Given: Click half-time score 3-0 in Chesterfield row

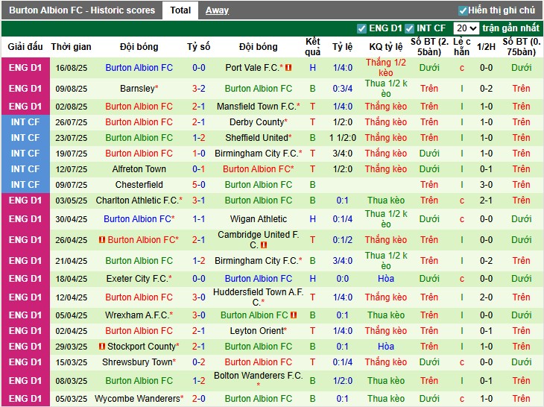Looking at the screenshot, I should click(486, 185).
